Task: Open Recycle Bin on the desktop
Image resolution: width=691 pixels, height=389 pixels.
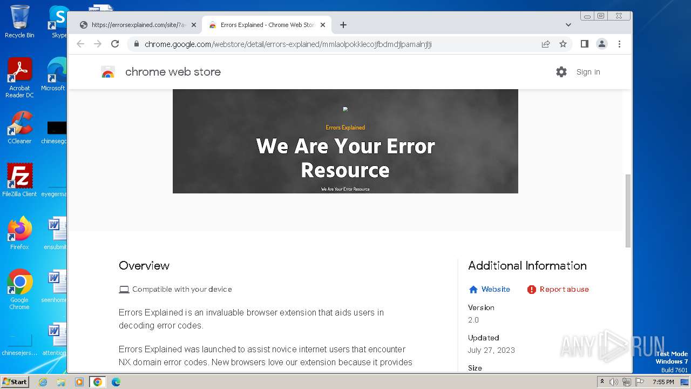Action: coord(19,22)
